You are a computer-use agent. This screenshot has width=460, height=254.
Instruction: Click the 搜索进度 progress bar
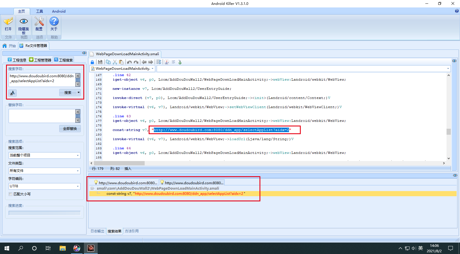(44, 213)
